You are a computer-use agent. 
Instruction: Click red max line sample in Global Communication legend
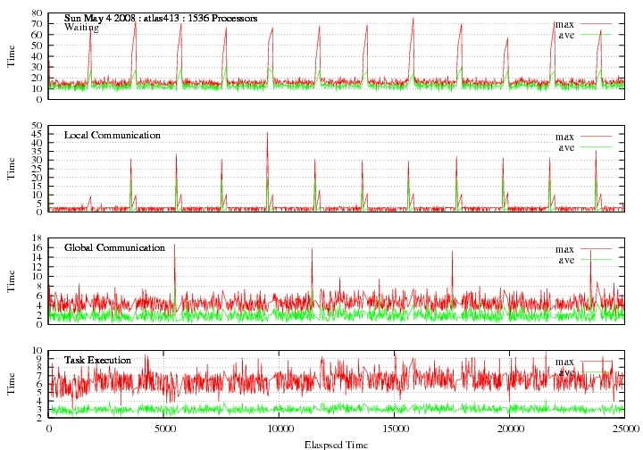(596, 249)
